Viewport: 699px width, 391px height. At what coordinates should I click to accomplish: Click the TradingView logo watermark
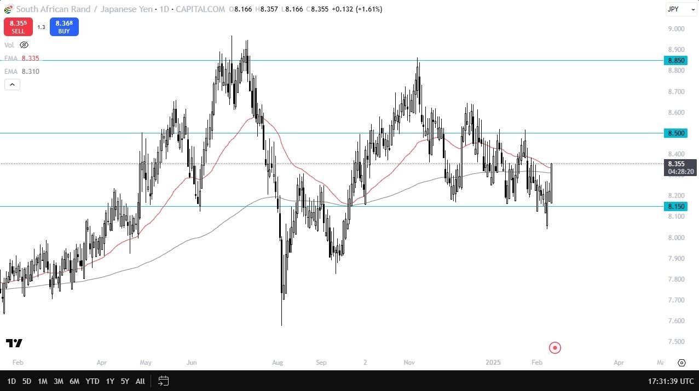coord(14,343)
